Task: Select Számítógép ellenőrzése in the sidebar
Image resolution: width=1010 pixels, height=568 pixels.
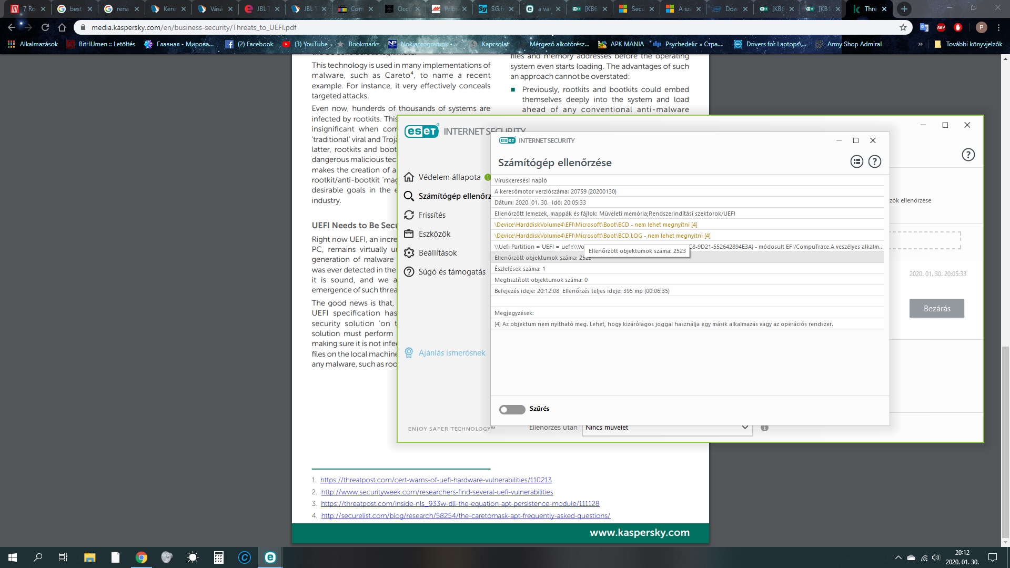Action: click(x=455, y=196)
